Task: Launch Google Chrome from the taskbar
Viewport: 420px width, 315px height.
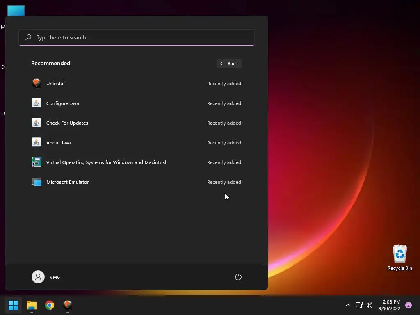Action: 50,305
